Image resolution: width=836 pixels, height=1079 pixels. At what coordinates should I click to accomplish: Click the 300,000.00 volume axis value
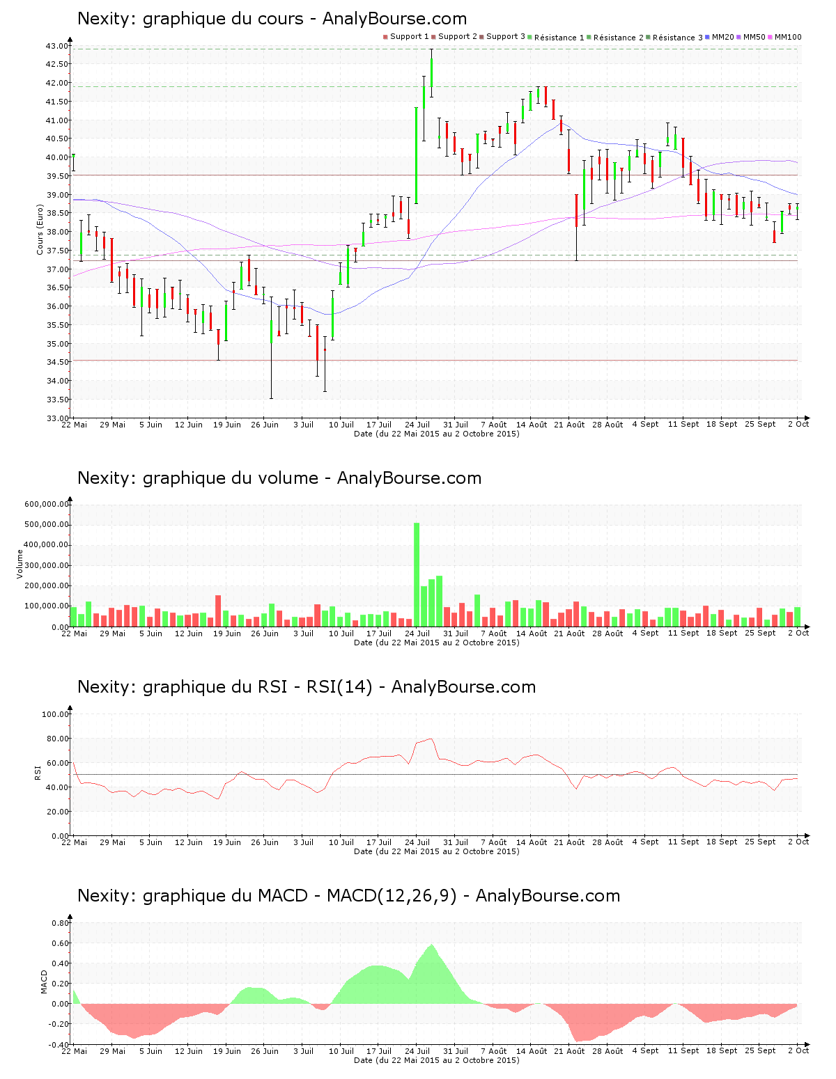pos(47,565)
